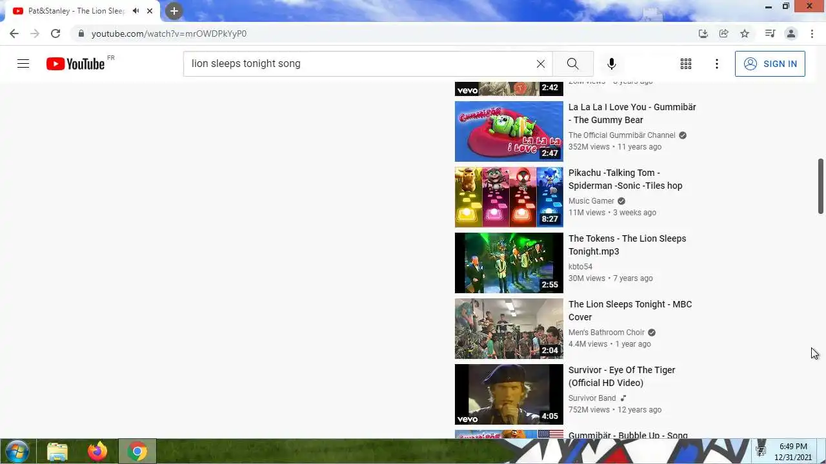Click the 6:49 PM taskbar clock
The height and width of the screenshot is (464, 826).
793,446
